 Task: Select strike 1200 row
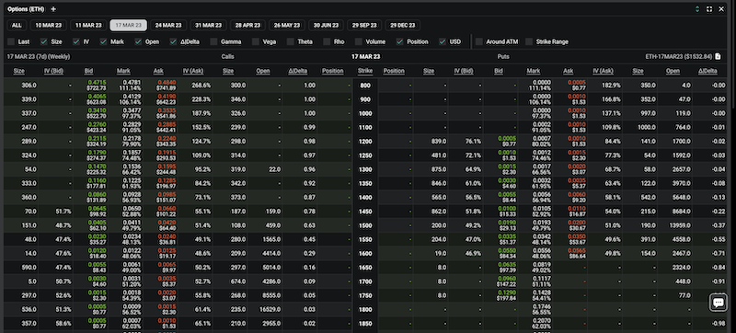click(x=364, y=141)
